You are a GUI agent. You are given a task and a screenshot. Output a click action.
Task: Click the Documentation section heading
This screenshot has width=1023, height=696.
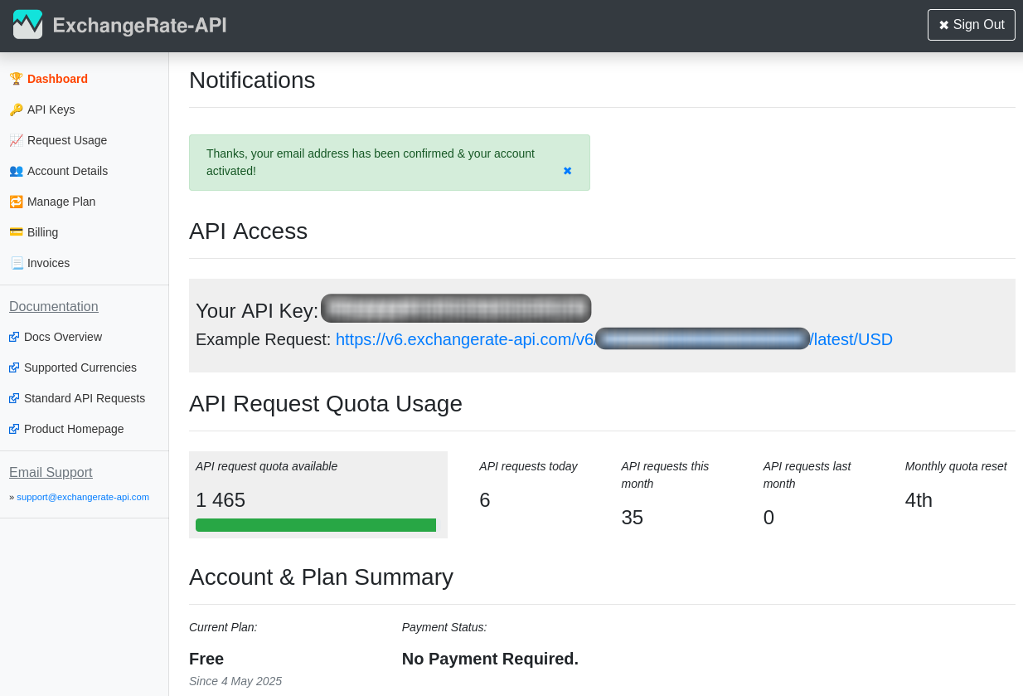pos(54,306)
